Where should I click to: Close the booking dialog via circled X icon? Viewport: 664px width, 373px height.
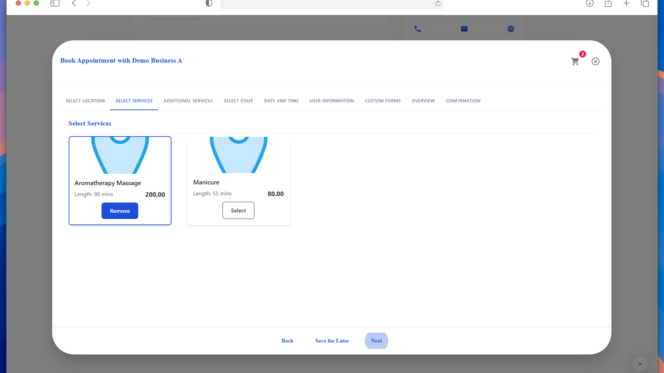point(596,61)
